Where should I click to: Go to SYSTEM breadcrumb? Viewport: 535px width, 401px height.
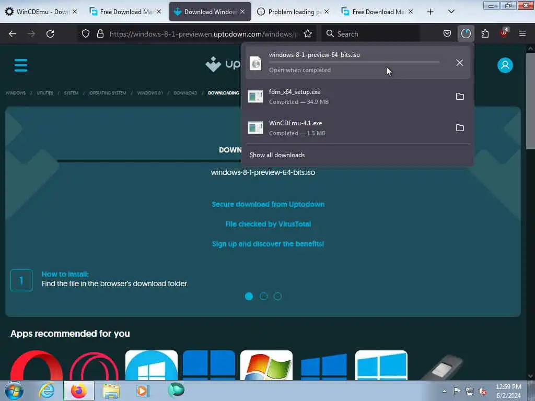(71, 93)
